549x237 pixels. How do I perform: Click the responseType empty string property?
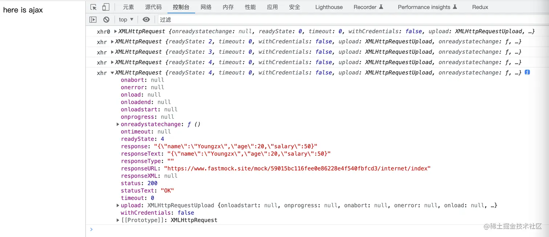point(147,161)
